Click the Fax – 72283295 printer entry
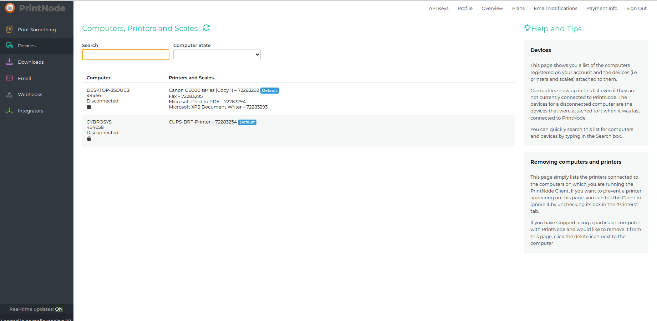Viewport: 657px width, 321px height. tap(186, 96)
